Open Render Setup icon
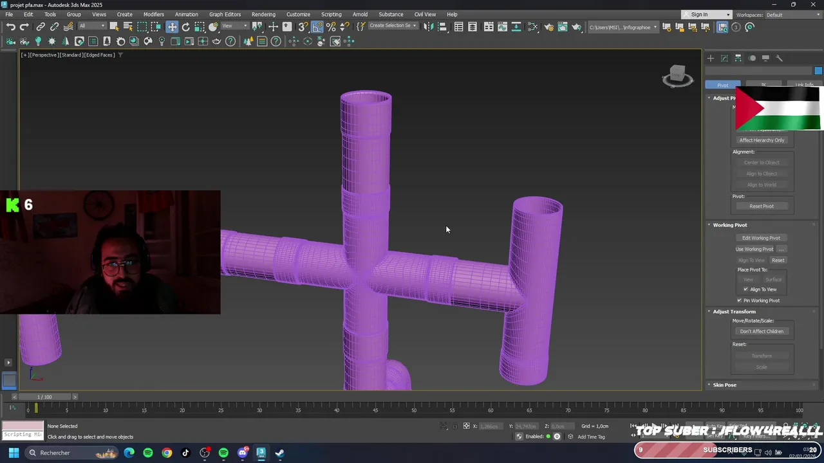Screen dimensions: 824x463 coord(549,27)
